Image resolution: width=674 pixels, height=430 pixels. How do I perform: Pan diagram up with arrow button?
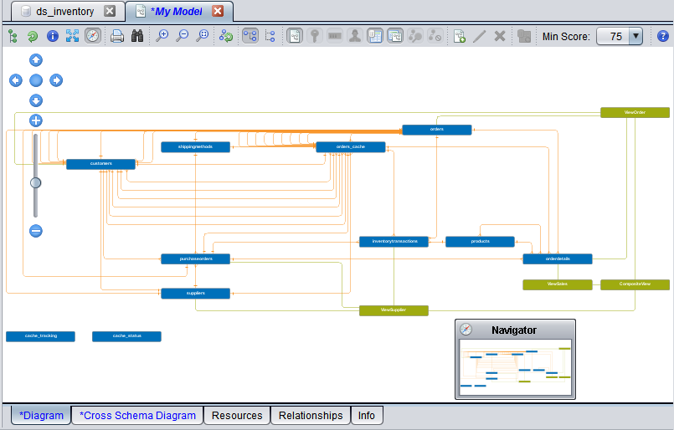(x=36, y=59)
